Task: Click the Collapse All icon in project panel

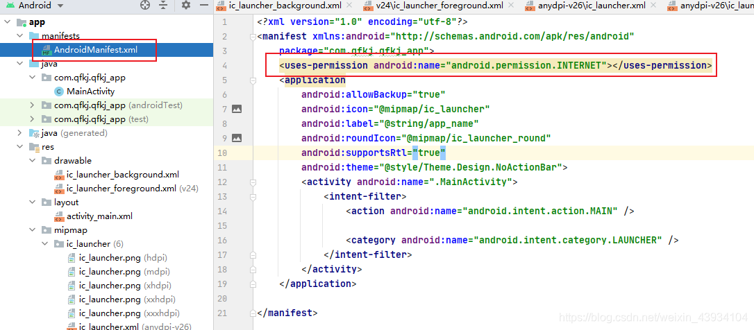Action: click(163, 6)
